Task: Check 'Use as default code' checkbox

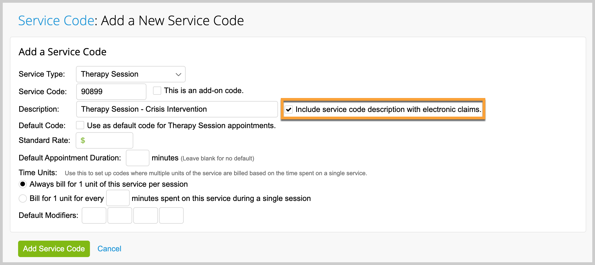Action: click(x=80, y=125)
